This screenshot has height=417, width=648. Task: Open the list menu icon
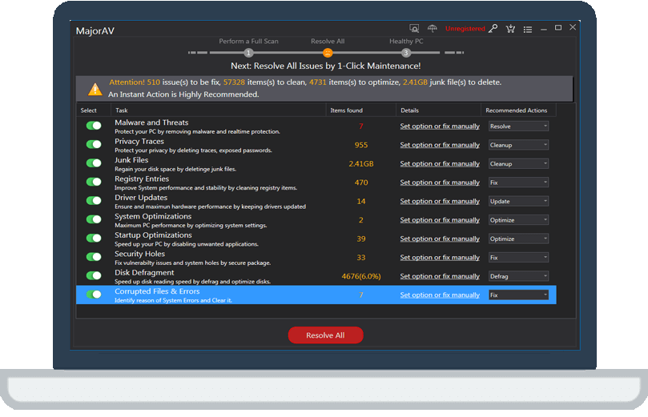pos(528,29)
